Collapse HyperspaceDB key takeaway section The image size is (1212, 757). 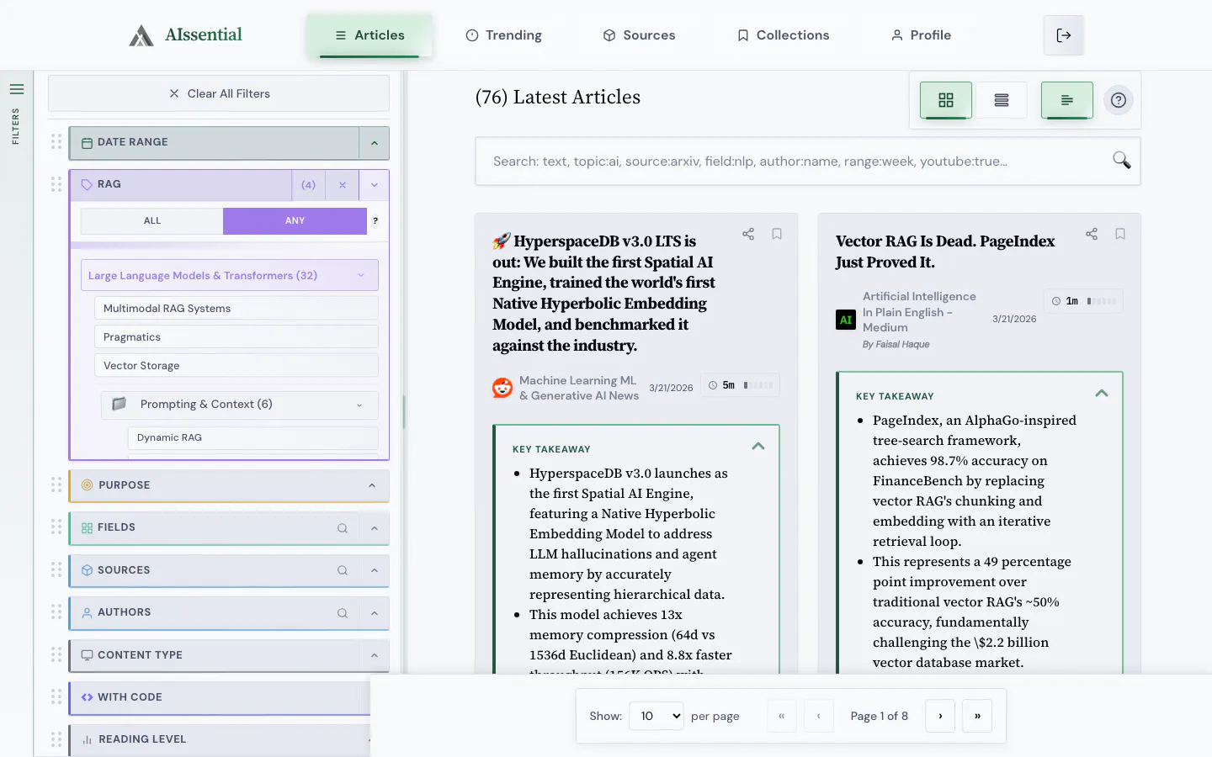[758, 447]
